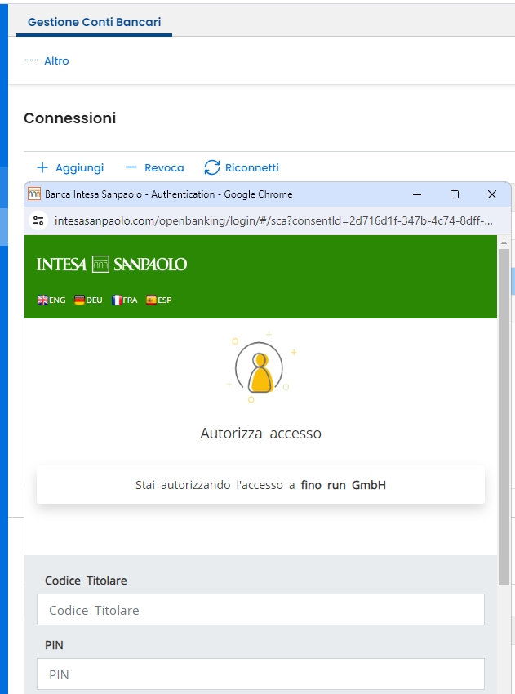515x694 pixels.
Task: Open the Altro menu
Action: coord(56,60)
